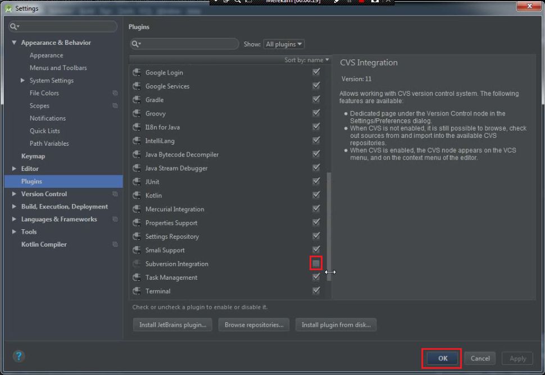
Task: Expand the System Settings node
Action: (22, 80)
